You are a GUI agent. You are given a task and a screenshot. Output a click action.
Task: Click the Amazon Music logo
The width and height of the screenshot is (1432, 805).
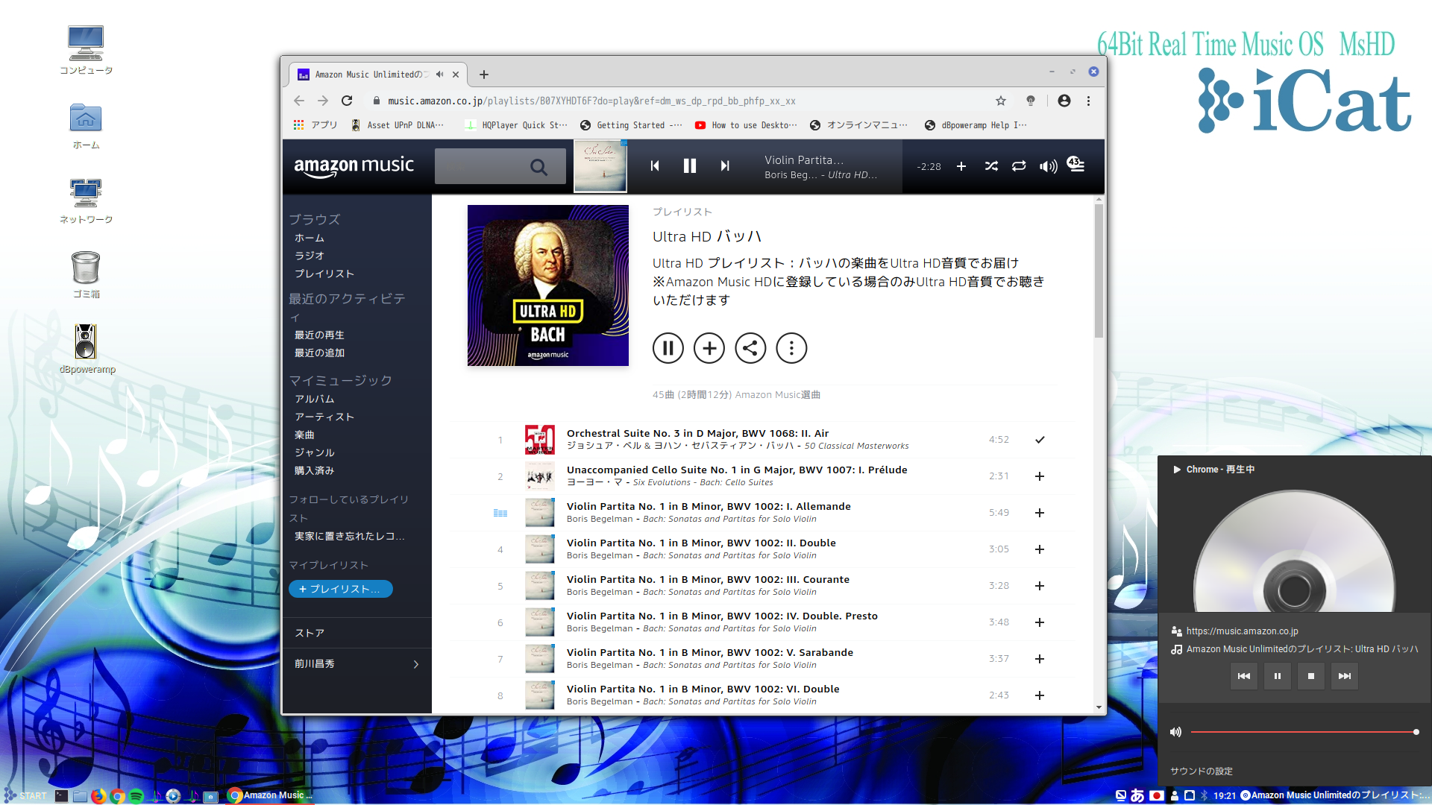[354, 167]
